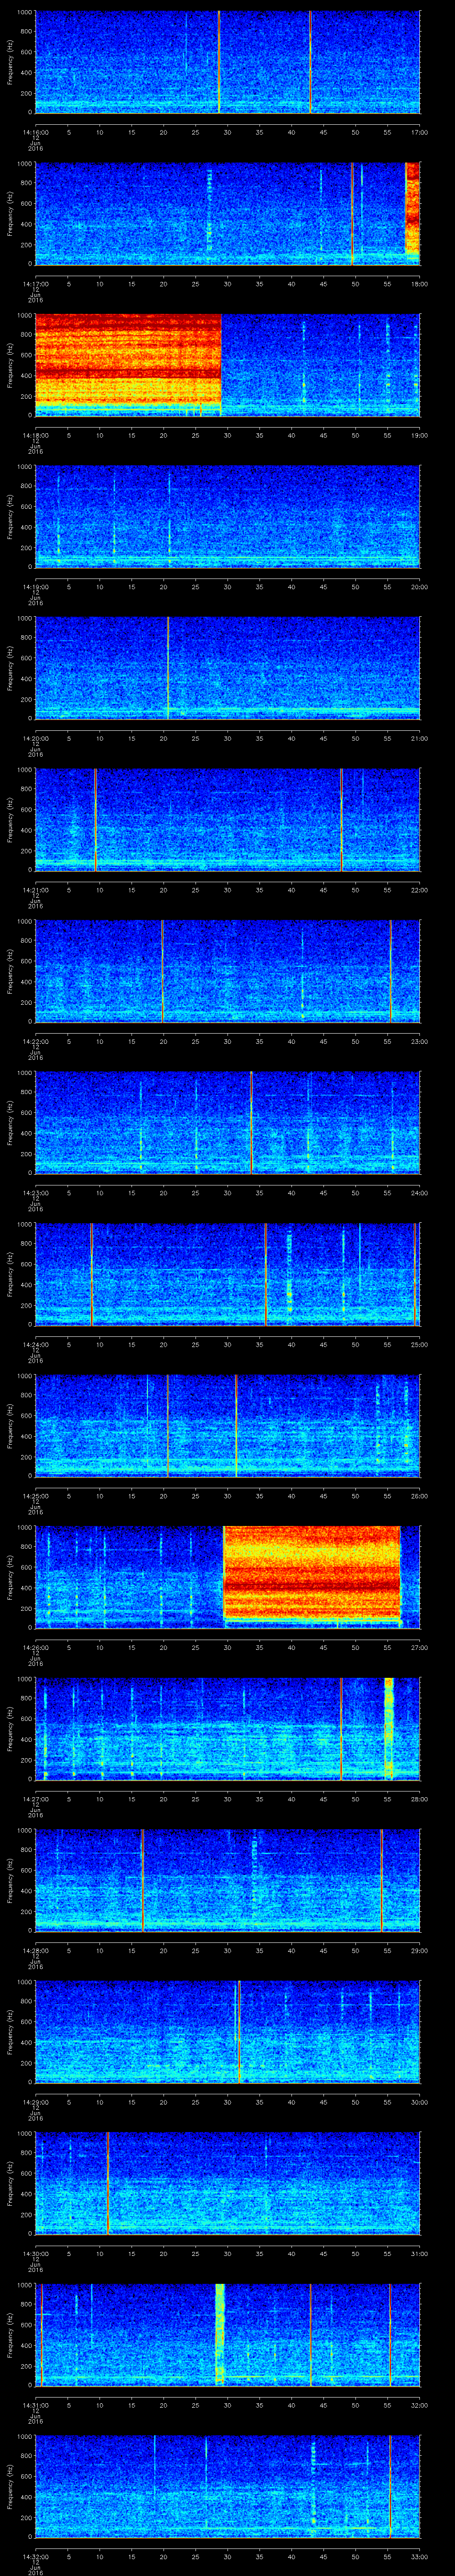Click the '14:20:00' start time label
The image size is (455, 2576).
pos(36,738)
